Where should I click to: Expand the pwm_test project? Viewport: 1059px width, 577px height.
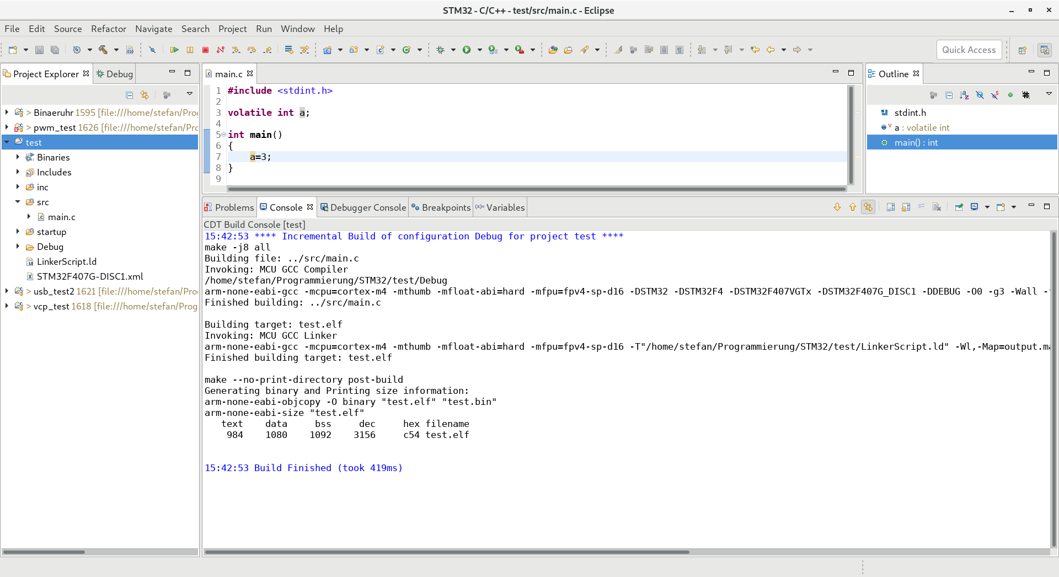point(7,127)
